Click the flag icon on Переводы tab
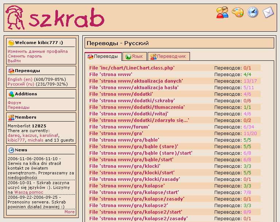Viewport: 280px width, 222px height. tap(90, 57)
